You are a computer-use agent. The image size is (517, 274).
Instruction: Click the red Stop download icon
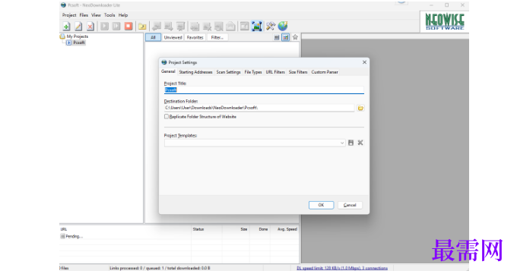pos(128,27)
